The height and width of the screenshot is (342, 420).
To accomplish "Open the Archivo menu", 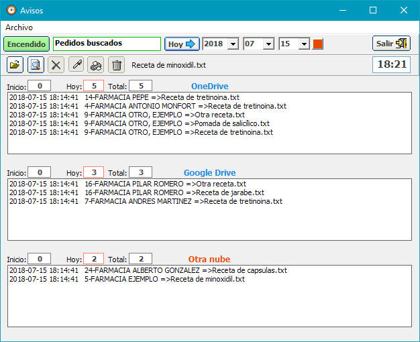I will [19, 27].
